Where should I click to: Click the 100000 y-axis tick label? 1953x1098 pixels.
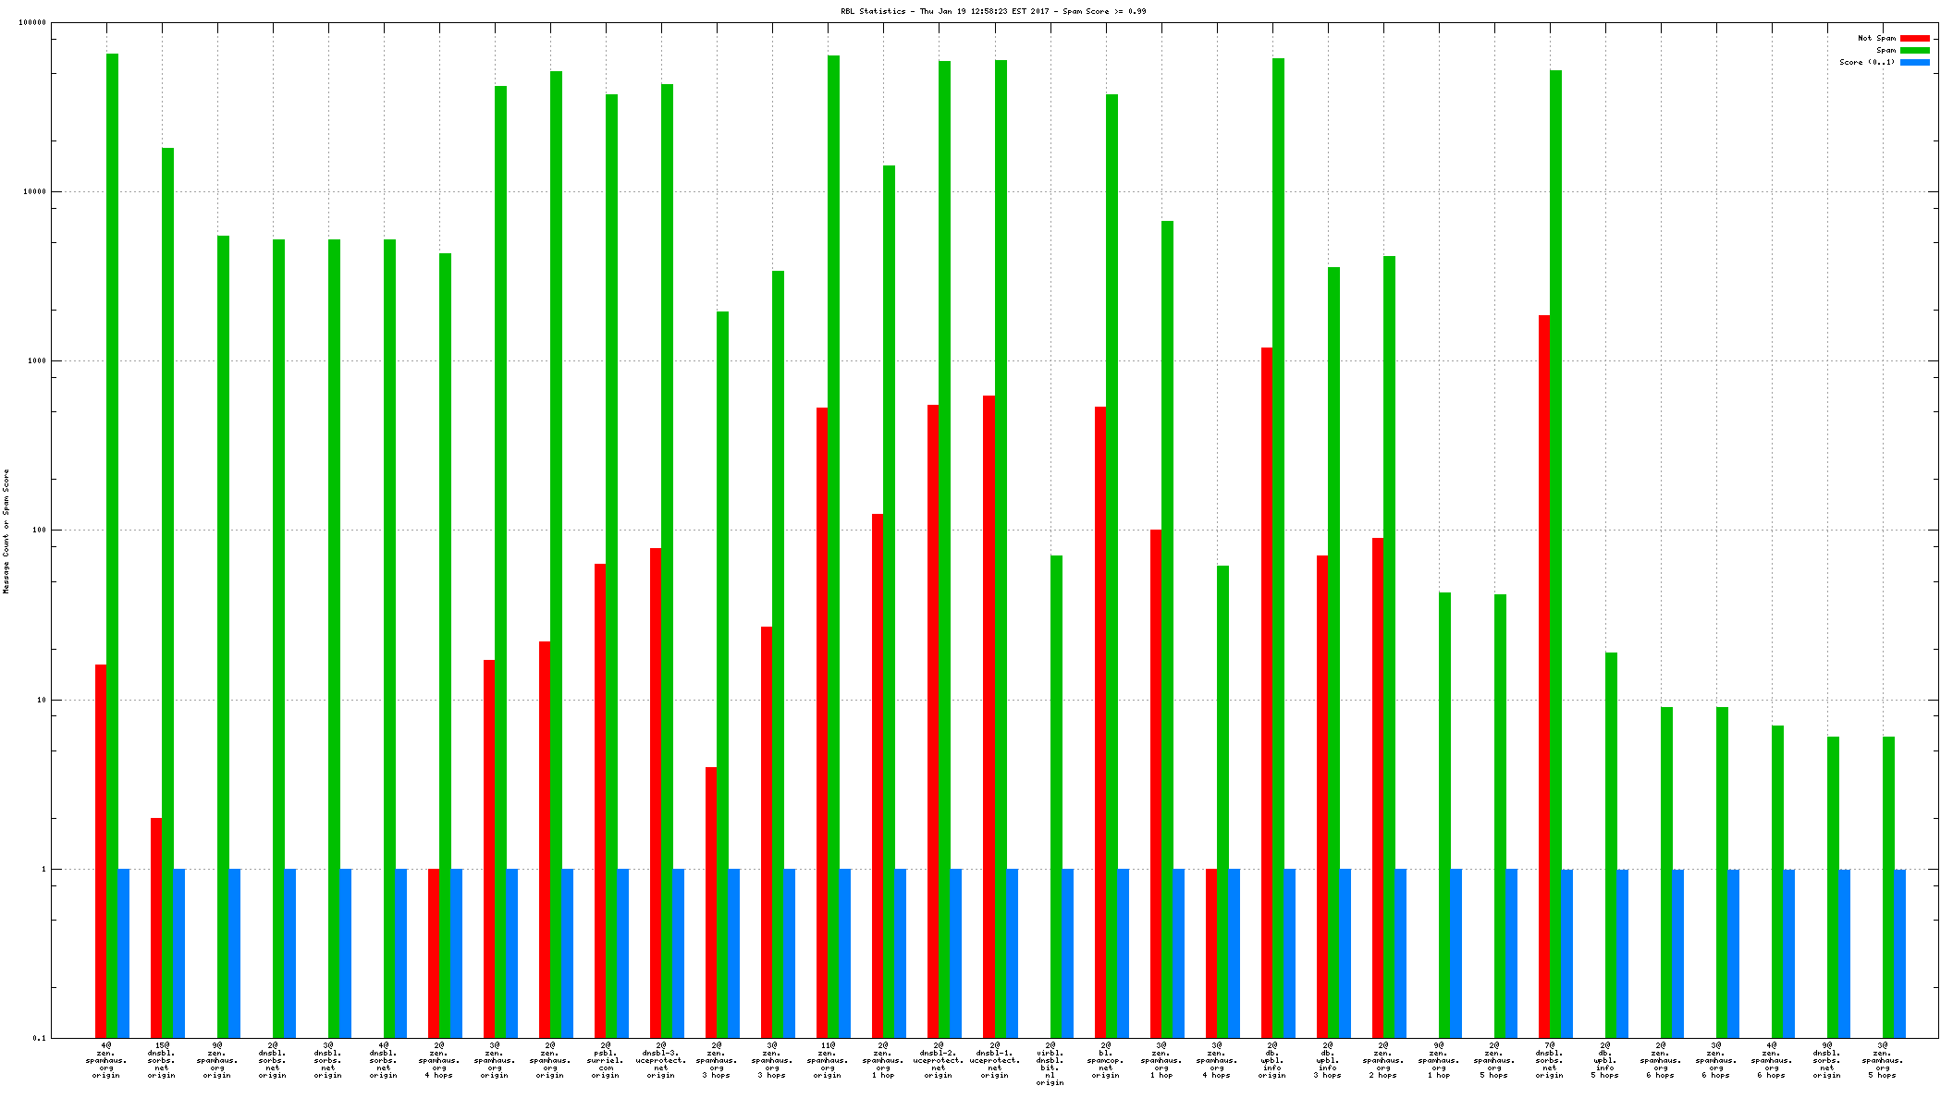point(31,23)
